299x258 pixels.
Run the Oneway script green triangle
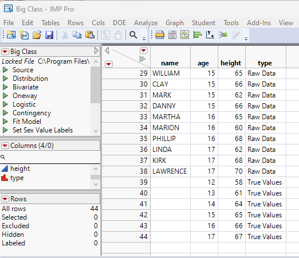click(x=5, y=96)
